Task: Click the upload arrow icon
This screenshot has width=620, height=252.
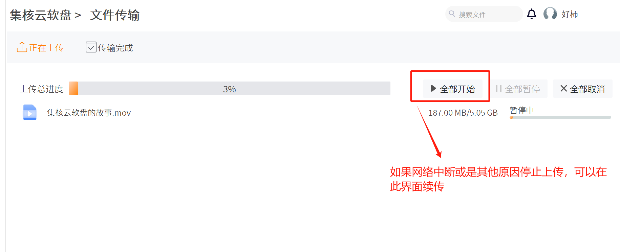Action: 22,47
